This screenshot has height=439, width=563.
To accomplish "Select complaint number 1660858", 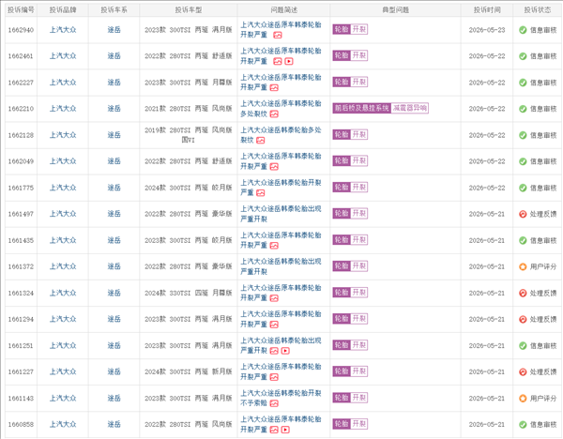I will [x=21, y=425].
